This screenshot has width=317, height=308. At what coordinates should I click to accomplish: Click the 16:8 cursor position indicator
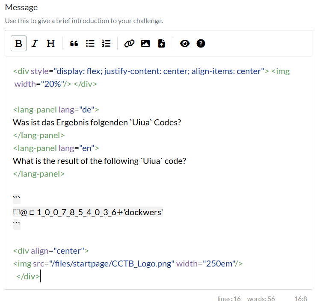301,299
